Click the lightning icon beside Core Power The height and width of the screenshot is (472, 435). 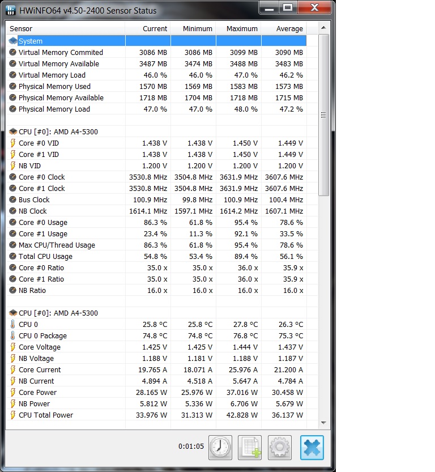click(x=12, y=392)
